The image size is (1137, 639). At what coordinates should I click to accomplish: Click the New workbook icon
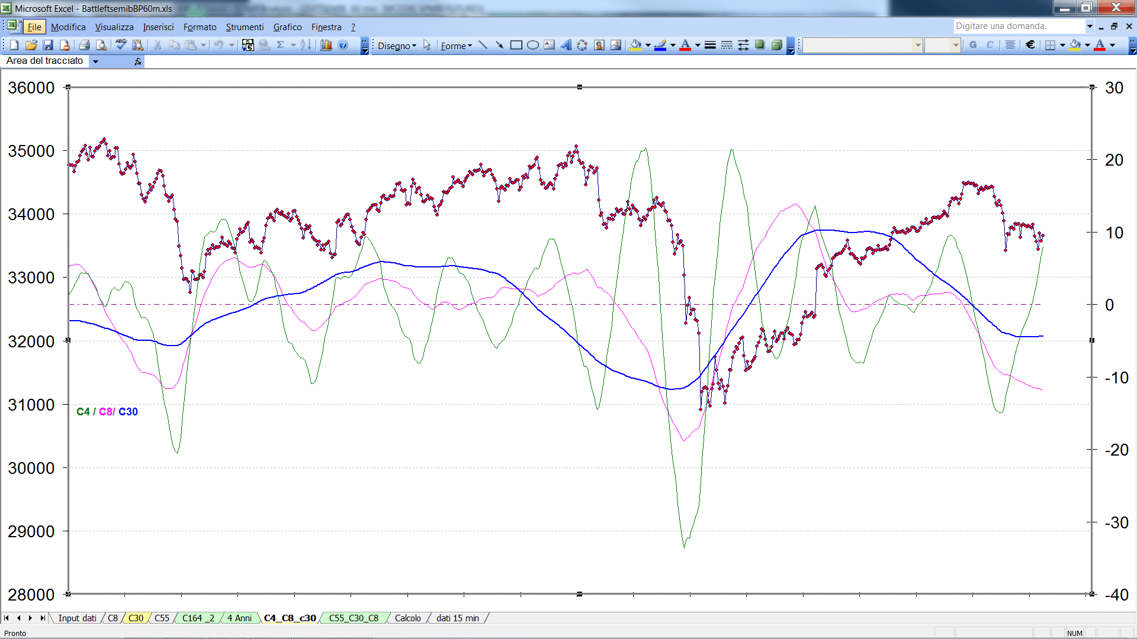coord(15,45)
